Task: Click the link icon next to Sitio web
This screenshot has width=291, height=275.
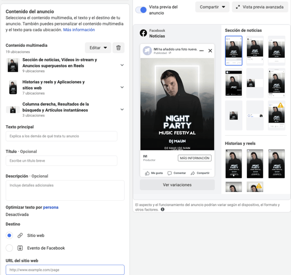Action: tap(20, 235)
